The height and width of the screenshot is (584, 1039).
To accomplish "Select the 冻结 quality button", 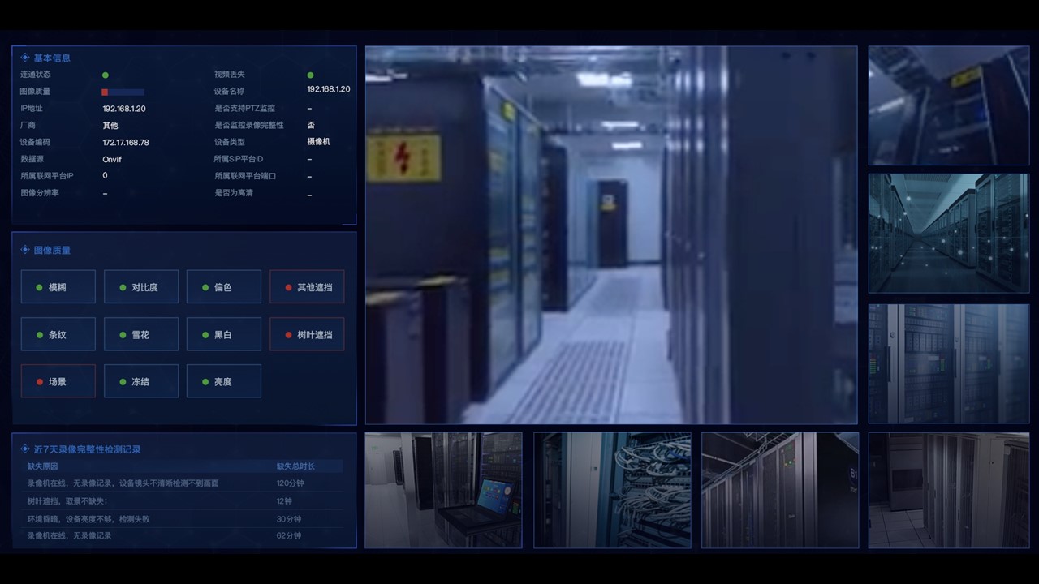I will point(141,381).
